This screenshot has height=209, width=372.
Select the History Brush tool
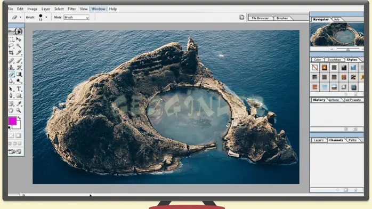tap(19, 68)
